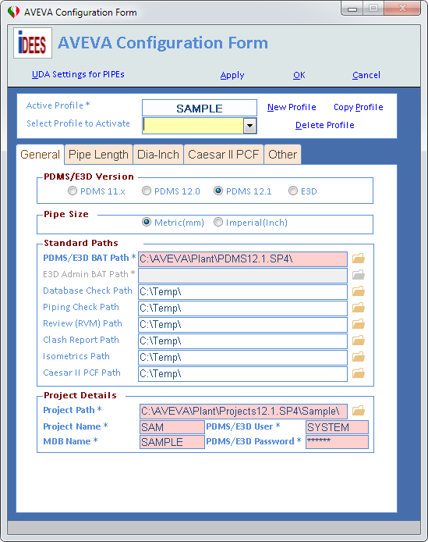Viewport: 428px width, 542px height.
Task: Expand the Select Profile to Activate dropdown
Action: (250, 126)
